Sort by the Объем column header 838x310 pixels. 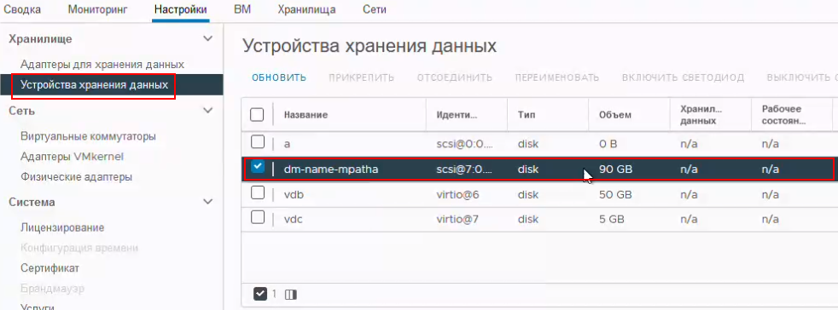(615, 115)
